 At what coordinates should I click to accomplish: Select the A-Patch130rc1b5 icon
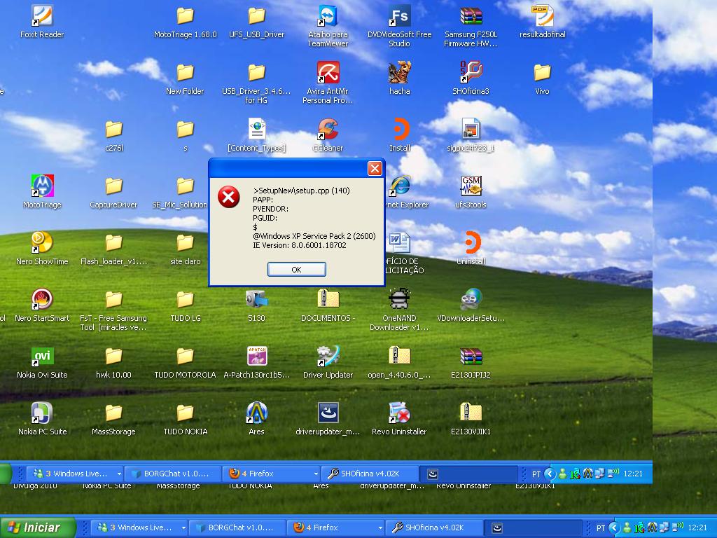256,356
